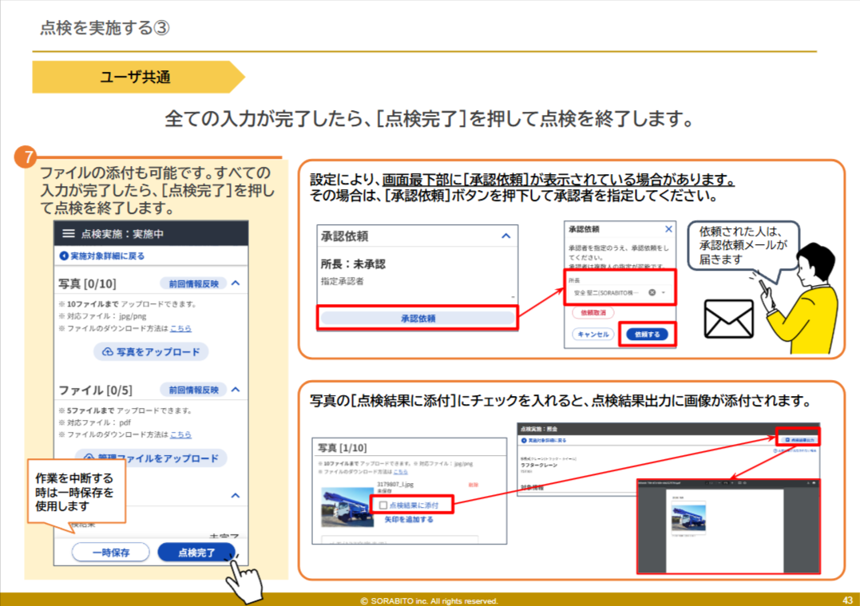Open the hamburger menu beside 点検実施：実施中
Viewport: 860px width, 606px height.
[x=69, y=234]
